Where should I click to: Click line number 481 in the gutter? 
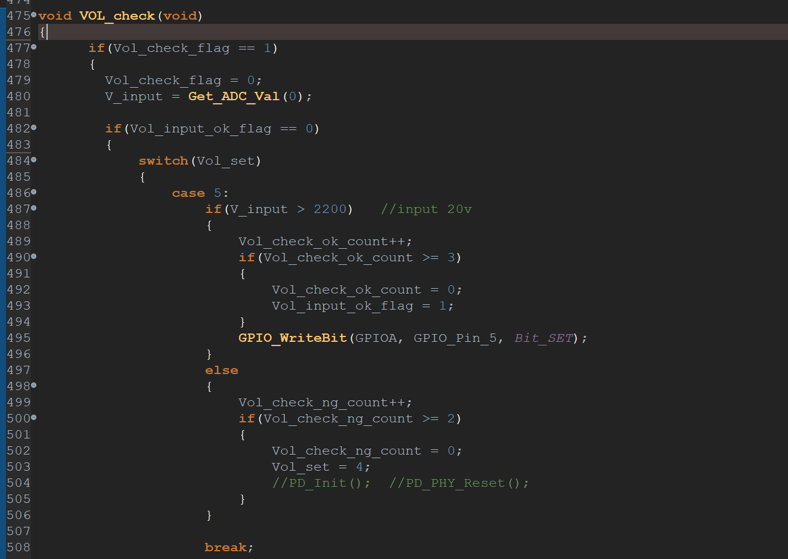18,113
